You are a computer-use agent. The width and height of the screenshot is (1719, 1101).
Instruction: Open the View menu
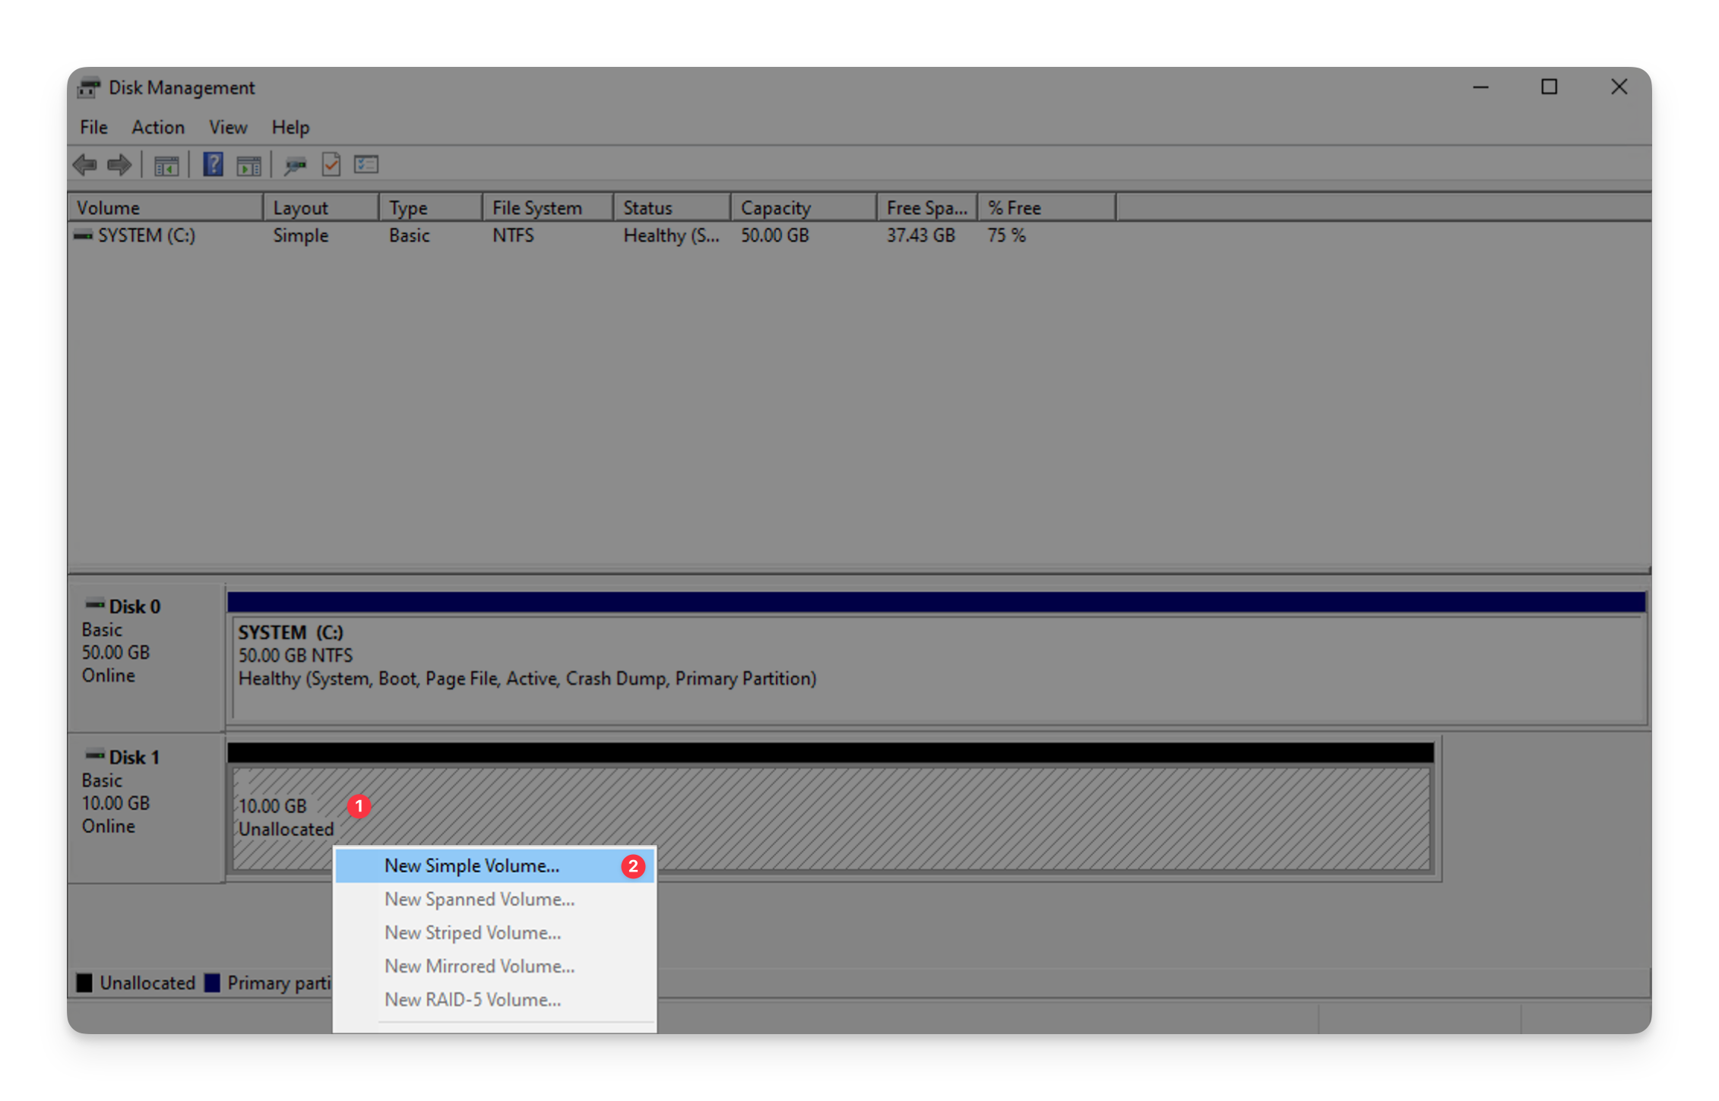click(227, 127)
